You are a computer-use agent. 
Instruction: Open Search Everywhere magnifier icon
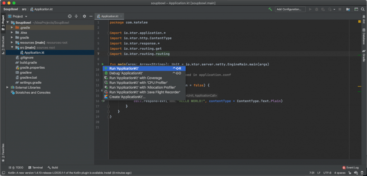[363, 9]
